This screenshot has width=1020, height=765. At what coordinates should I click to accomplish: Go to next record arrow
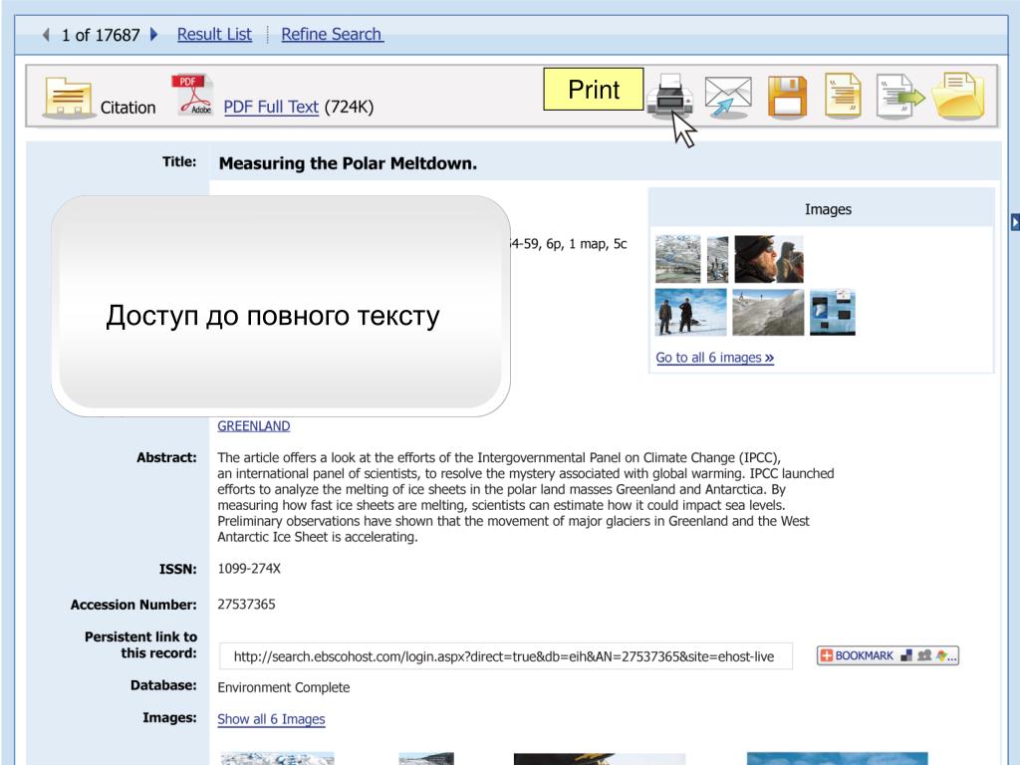click(154, 35)
